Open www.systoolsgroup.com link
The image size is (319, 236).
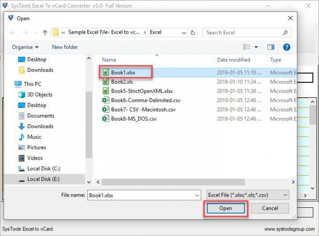pos(289,229)
